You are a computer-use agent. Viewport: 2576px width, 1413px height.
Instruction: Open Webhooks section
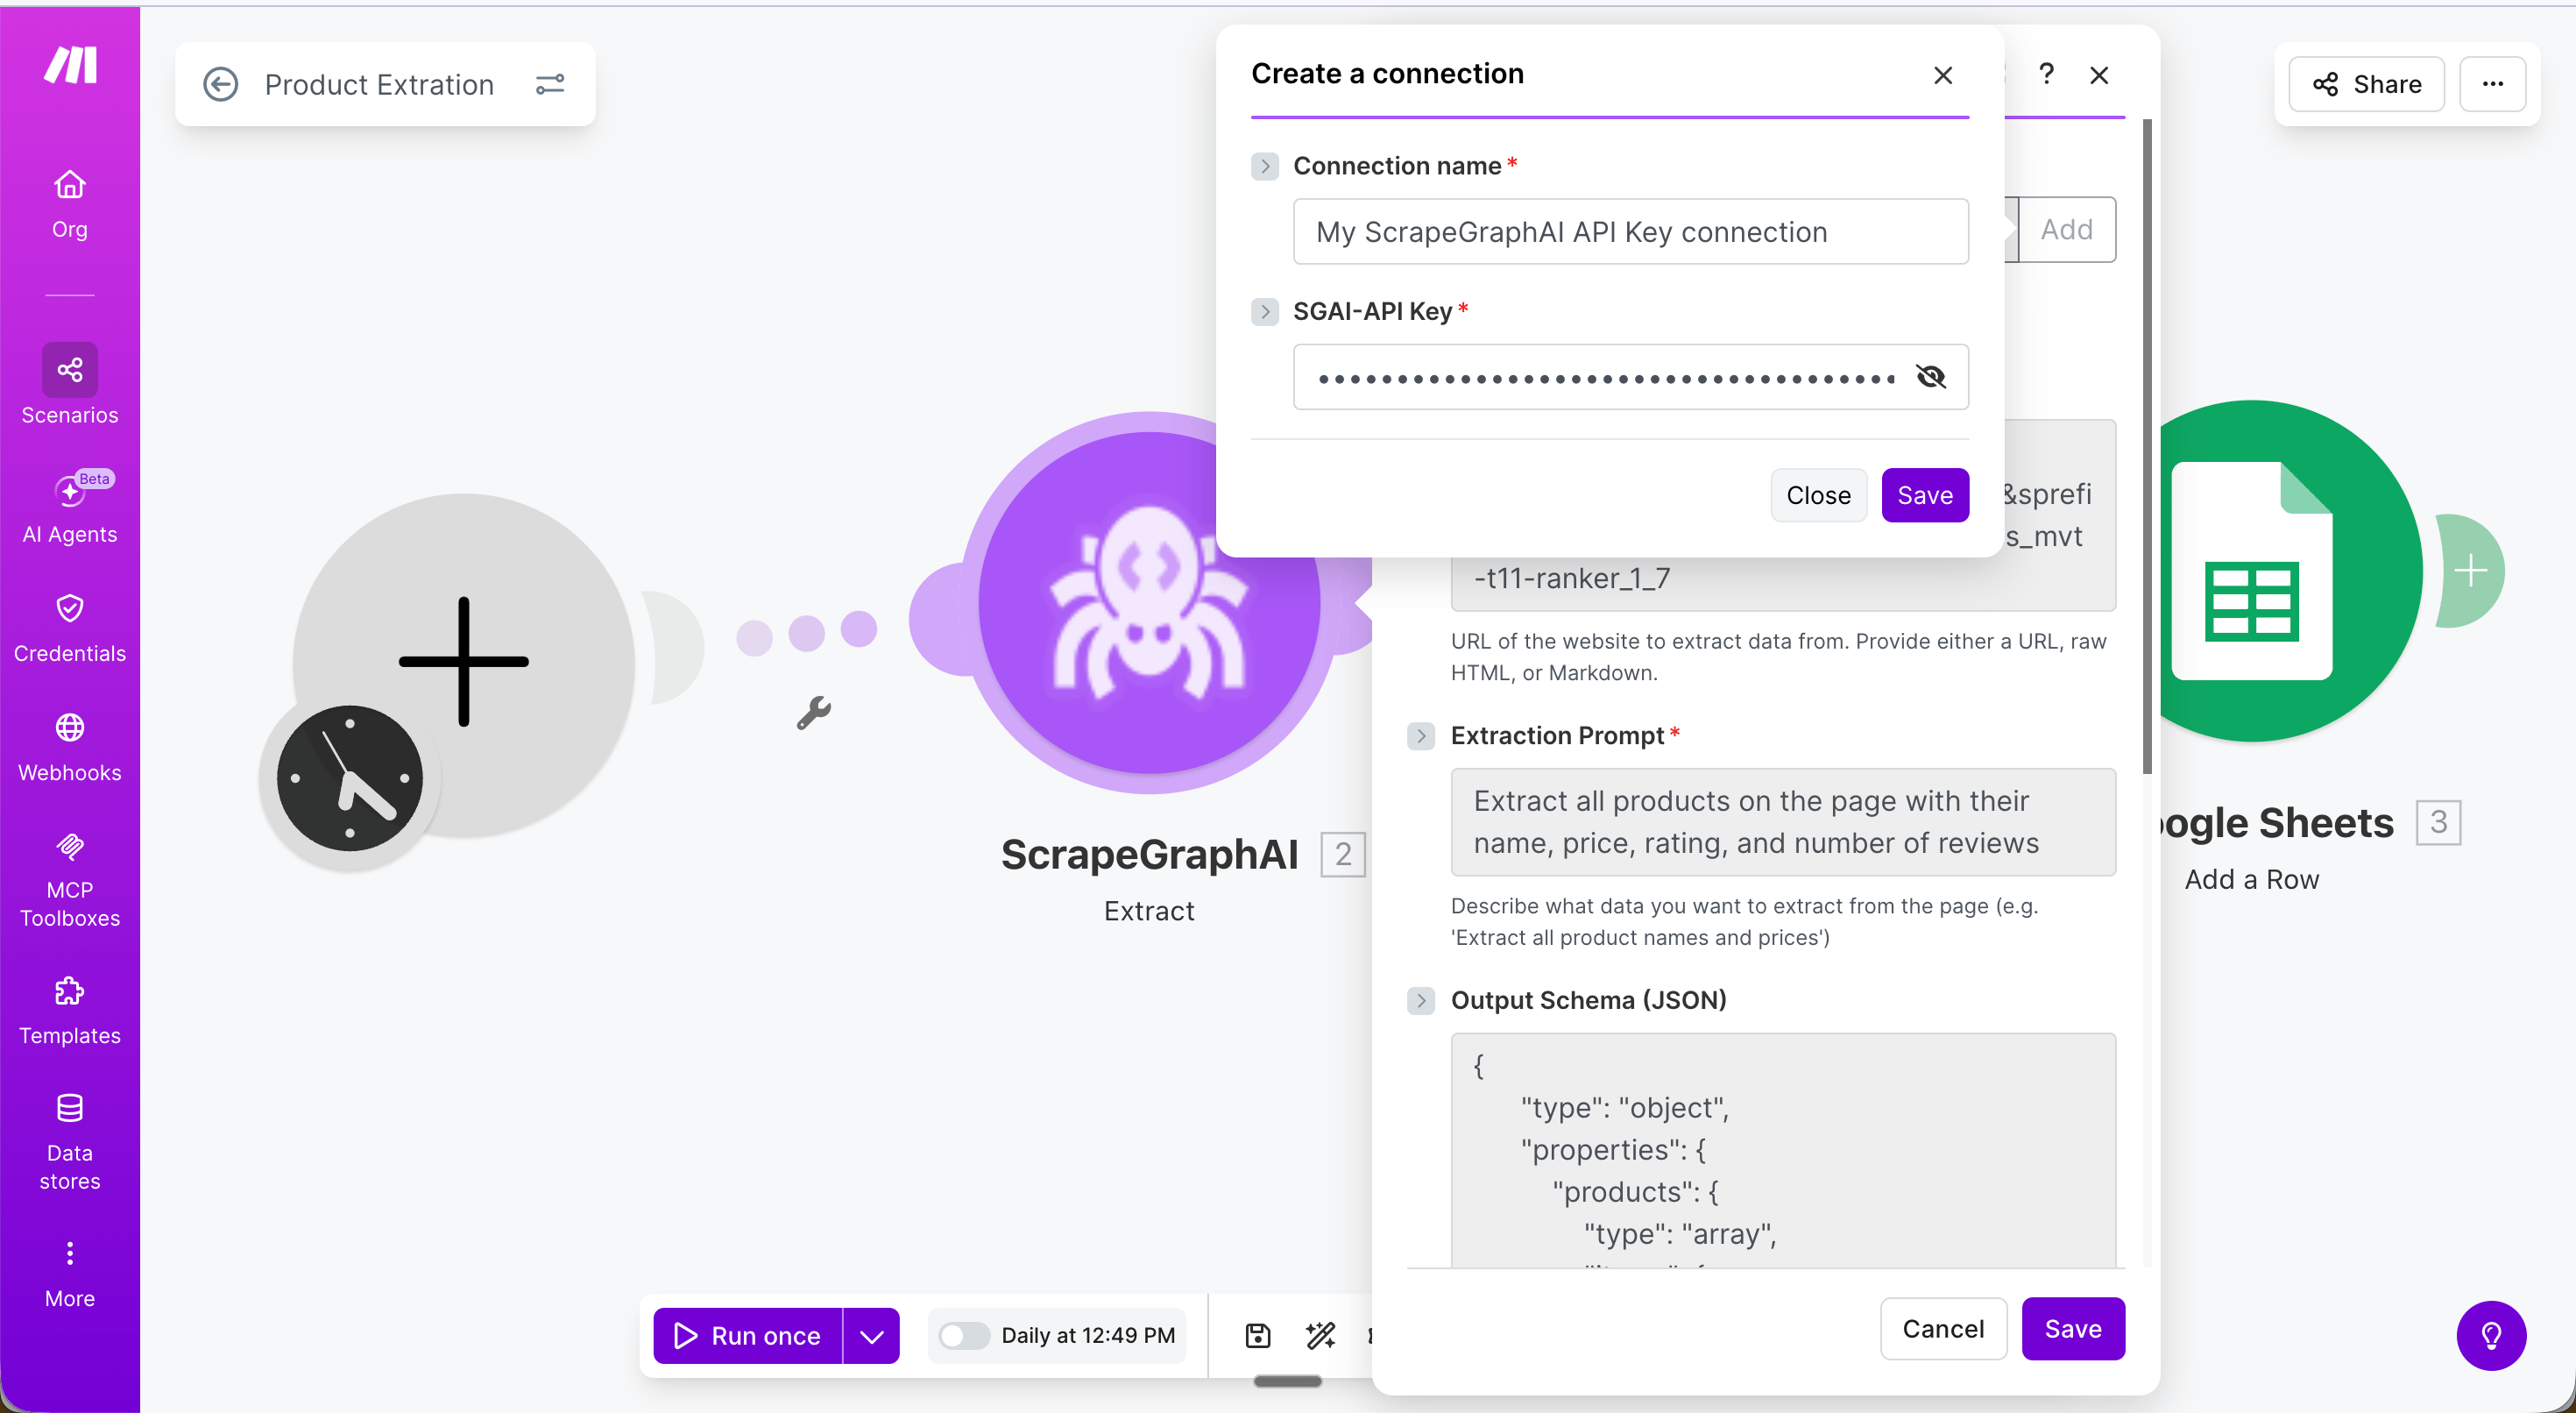click(x=70, y=748)
